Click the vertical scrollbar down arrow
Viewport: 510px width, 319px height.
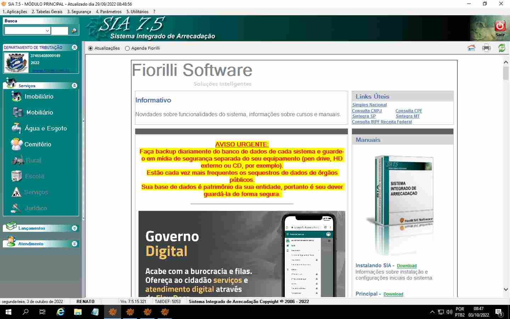506,290
